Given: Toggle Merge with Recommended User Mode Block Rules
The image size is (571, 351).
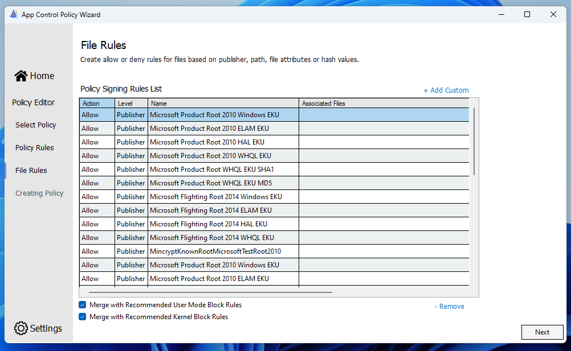Looking at the screenshot, I should (x=83, y=305).
